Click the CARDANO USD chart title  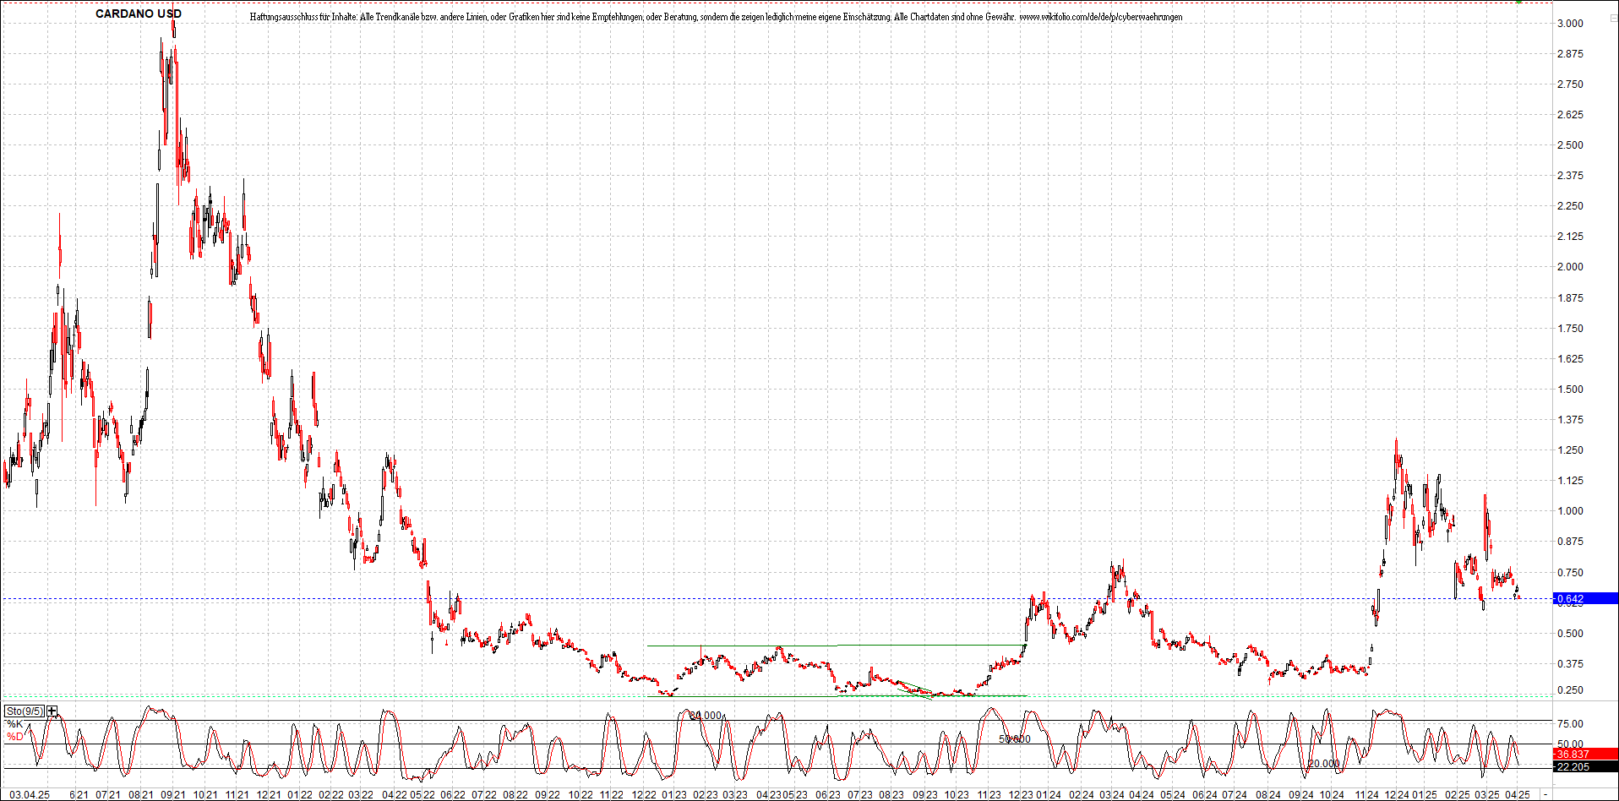pyautogui.click(x=139, y=14)
